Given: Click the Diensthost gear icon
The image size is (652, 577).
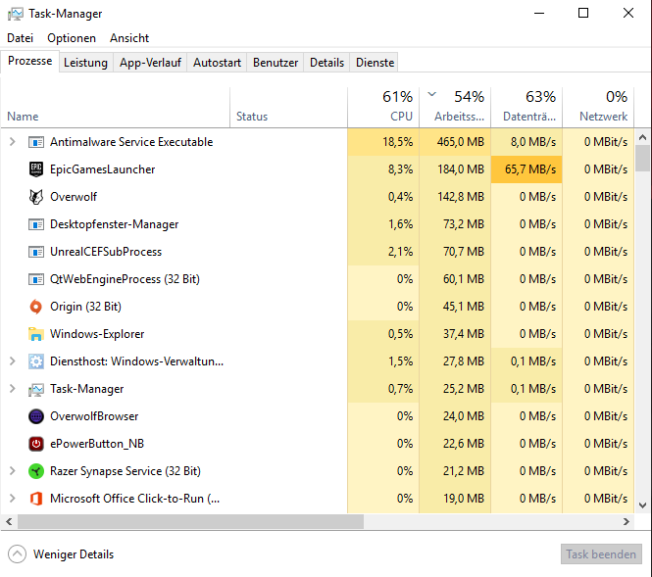Looking at the screenshot, I should [36, 361].
